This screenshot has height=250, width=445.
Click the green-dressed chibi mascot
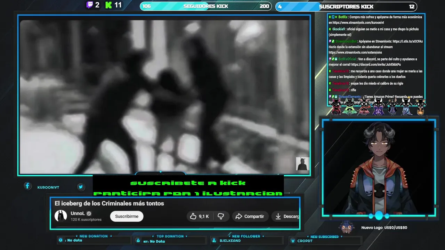coord(350,107)
